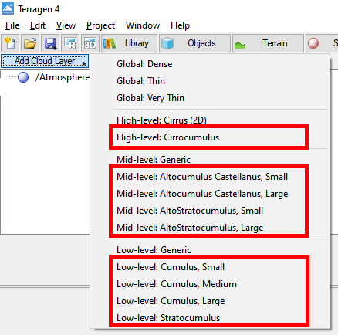This screenshot has width=338, height=335.
Task: Open the File menu
Action: point(12,25)
